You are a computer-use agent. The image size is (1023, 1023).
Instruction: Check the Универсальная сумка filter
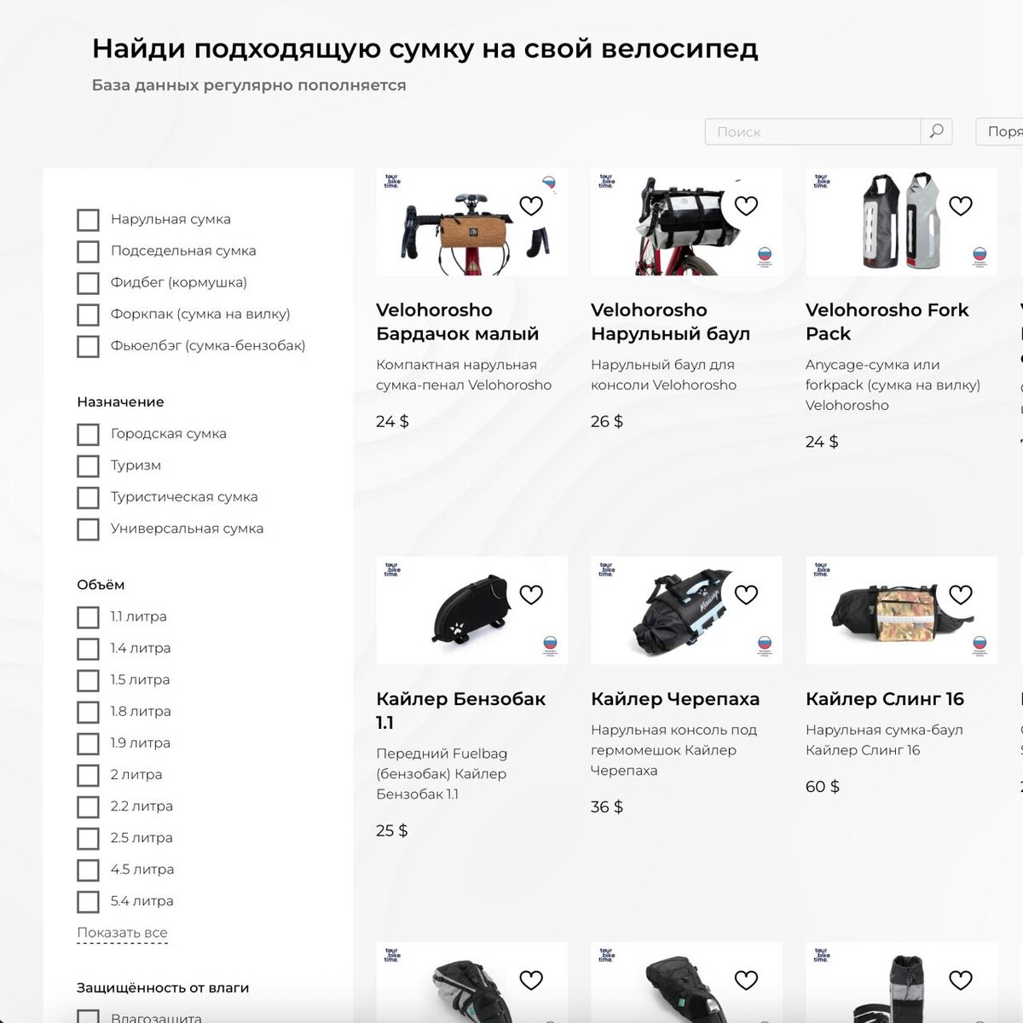click(x=88, y=529)
